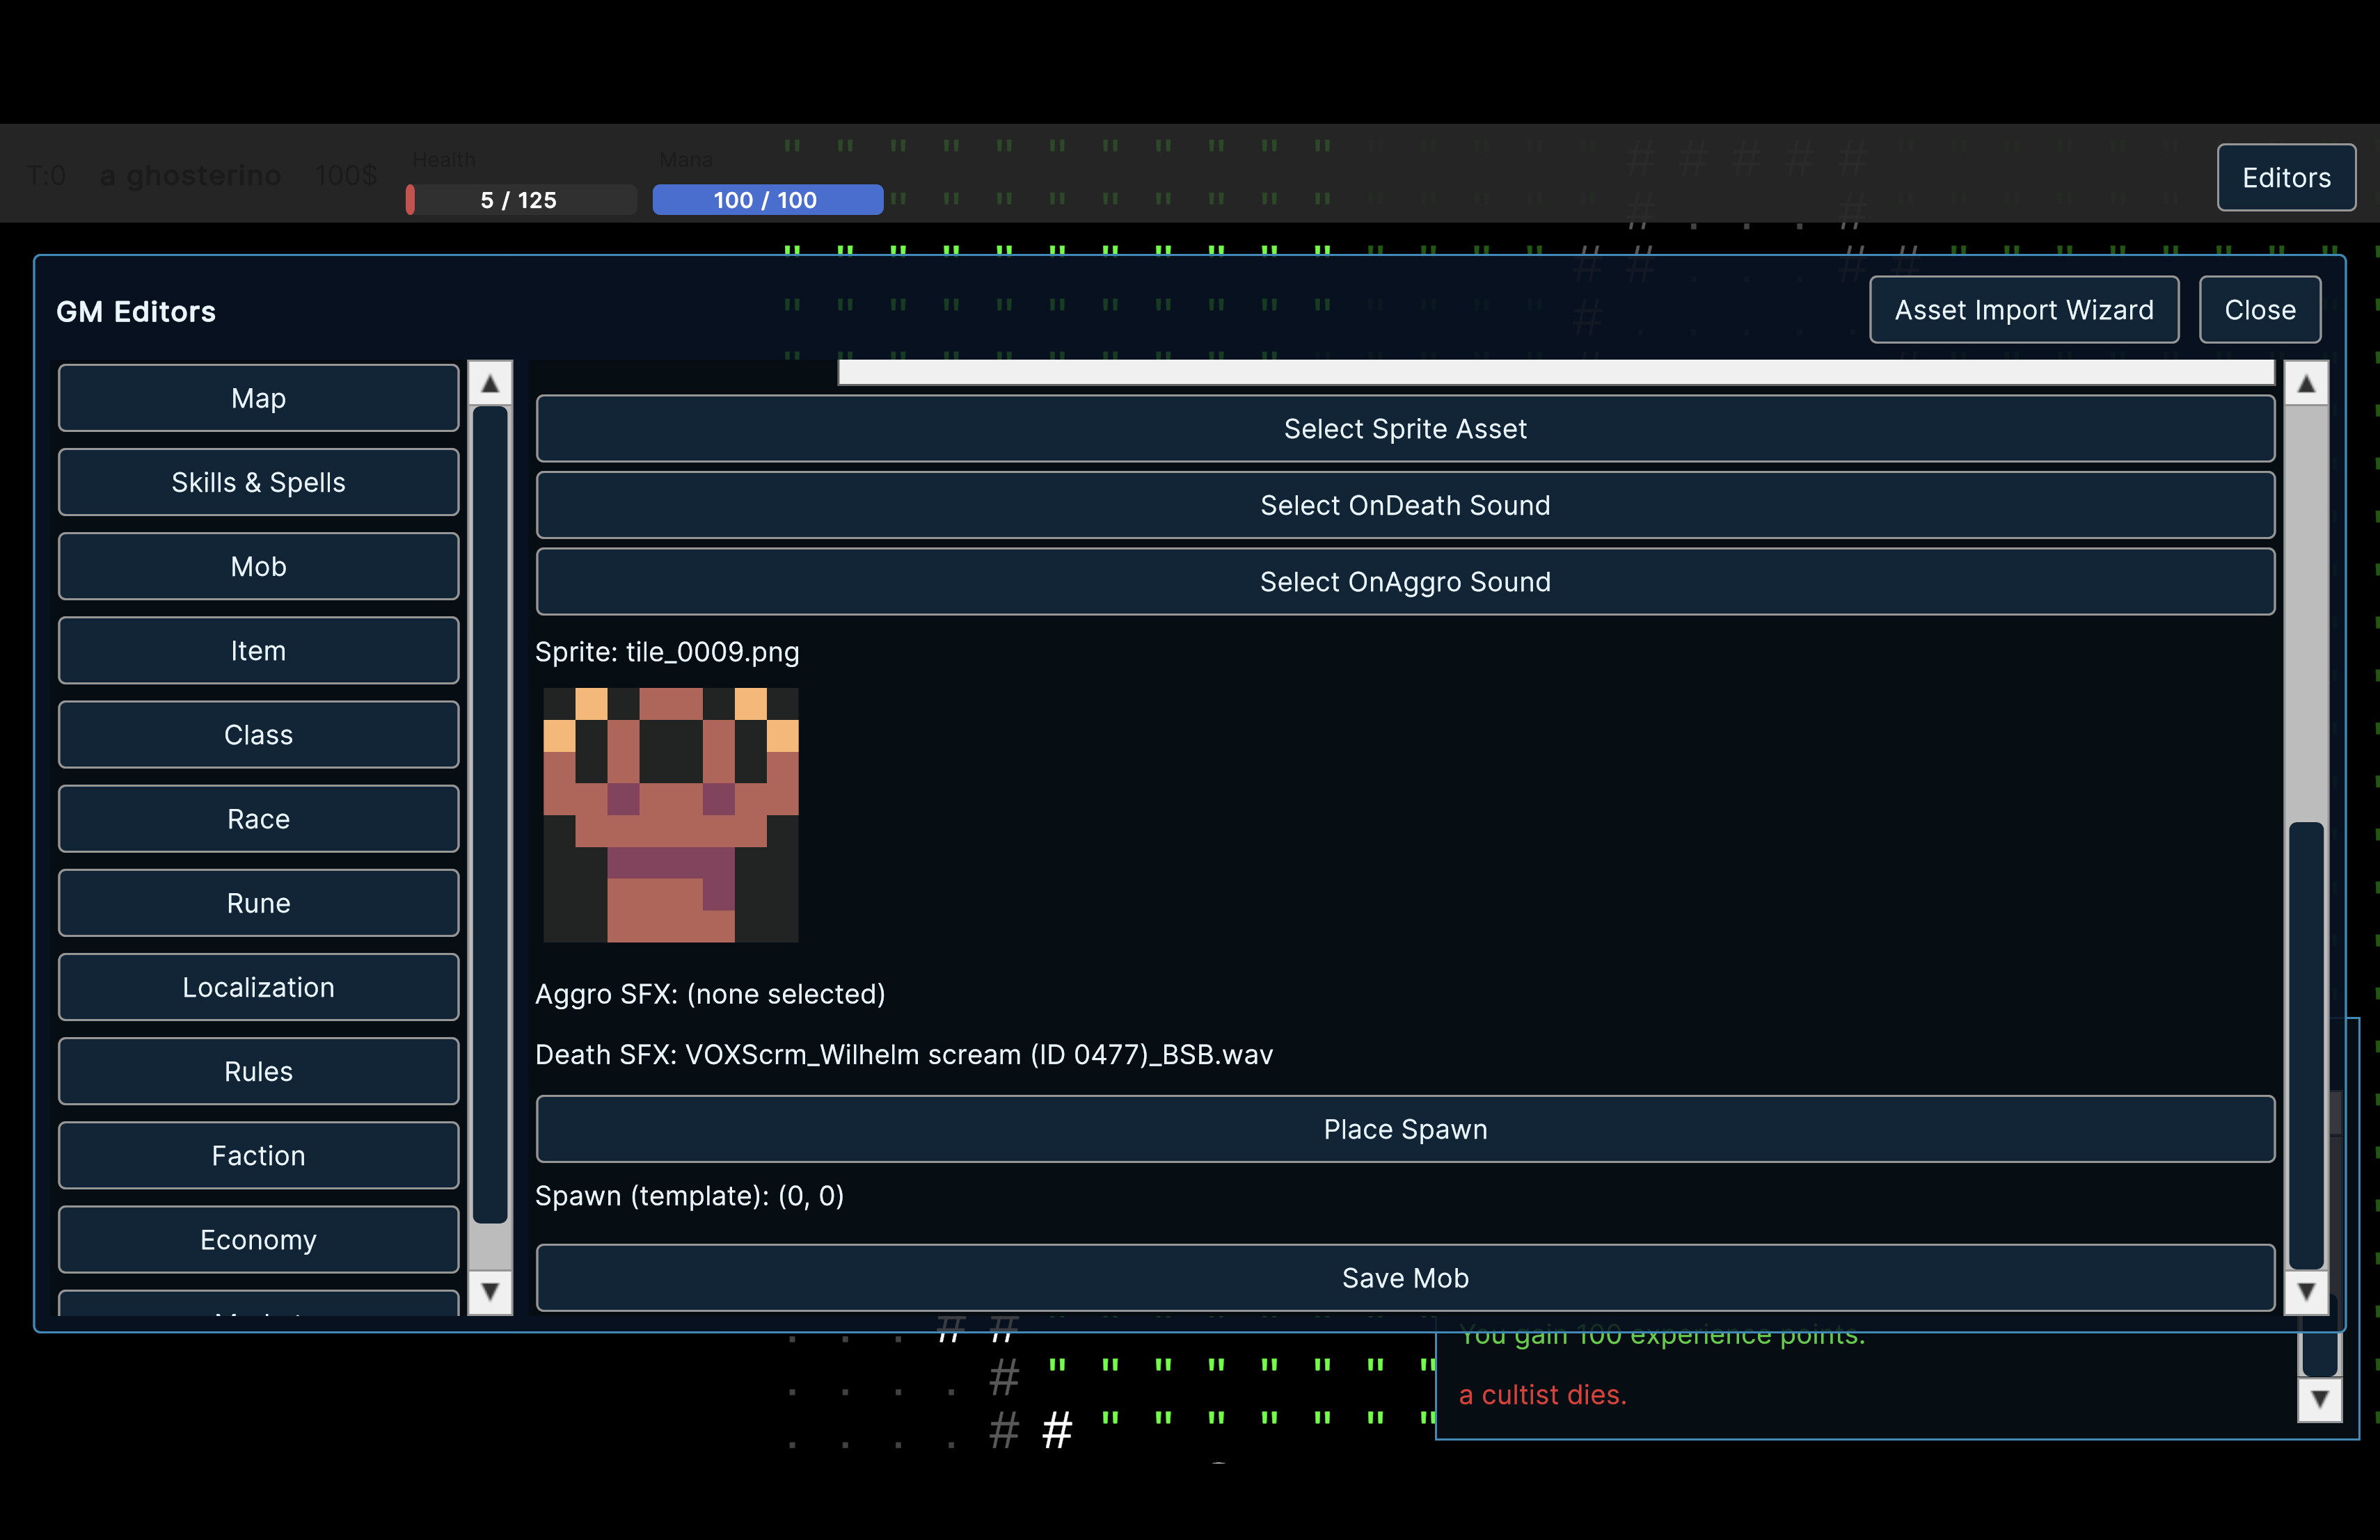Open the Localization editor
Viewport: 2380px width, 1540px height.
point(258,986)
